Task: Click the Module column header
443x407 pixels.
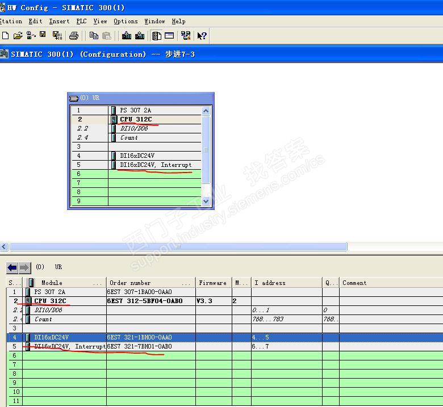Action: [64, 283]
